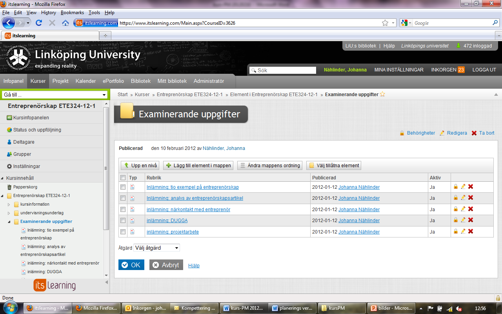Image resolution: width=502 pixels, height=314 pixels.
Task: Switch to the ePortfolio tab
Action: pos(113,81)
